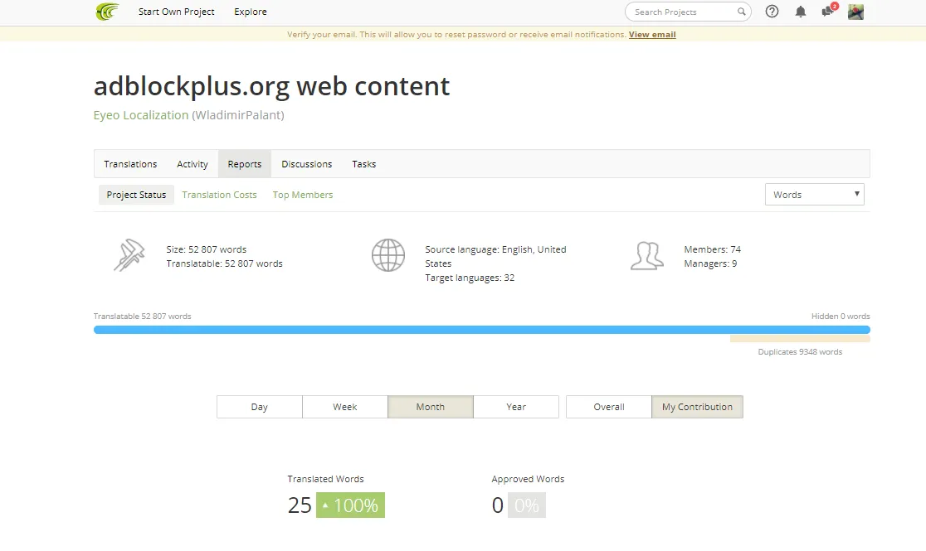Image resolution: width=926 pixels, height=551 pixels.
Task: Select Project Status sub-tab
Action: pyautogui.click(x=136, y=195)
